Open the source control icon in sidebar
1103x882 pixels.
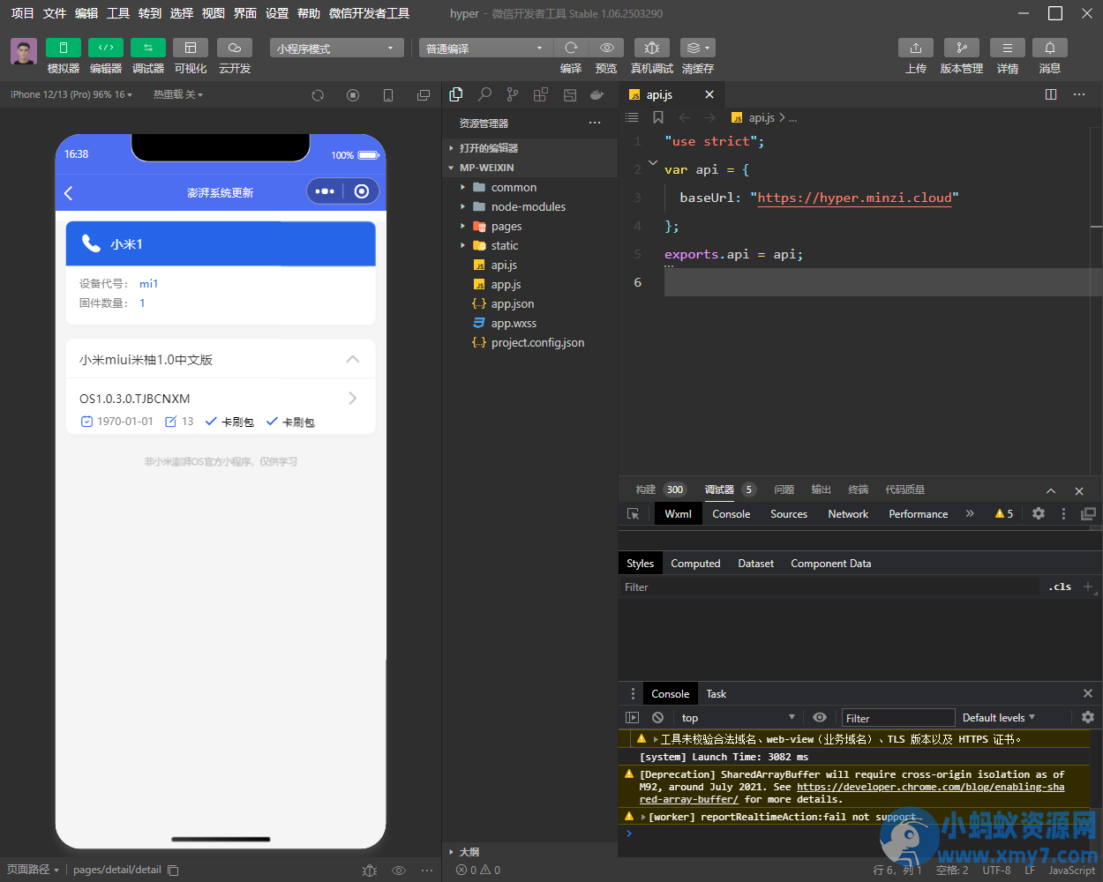pyautogui.click(x=513, y=94)
